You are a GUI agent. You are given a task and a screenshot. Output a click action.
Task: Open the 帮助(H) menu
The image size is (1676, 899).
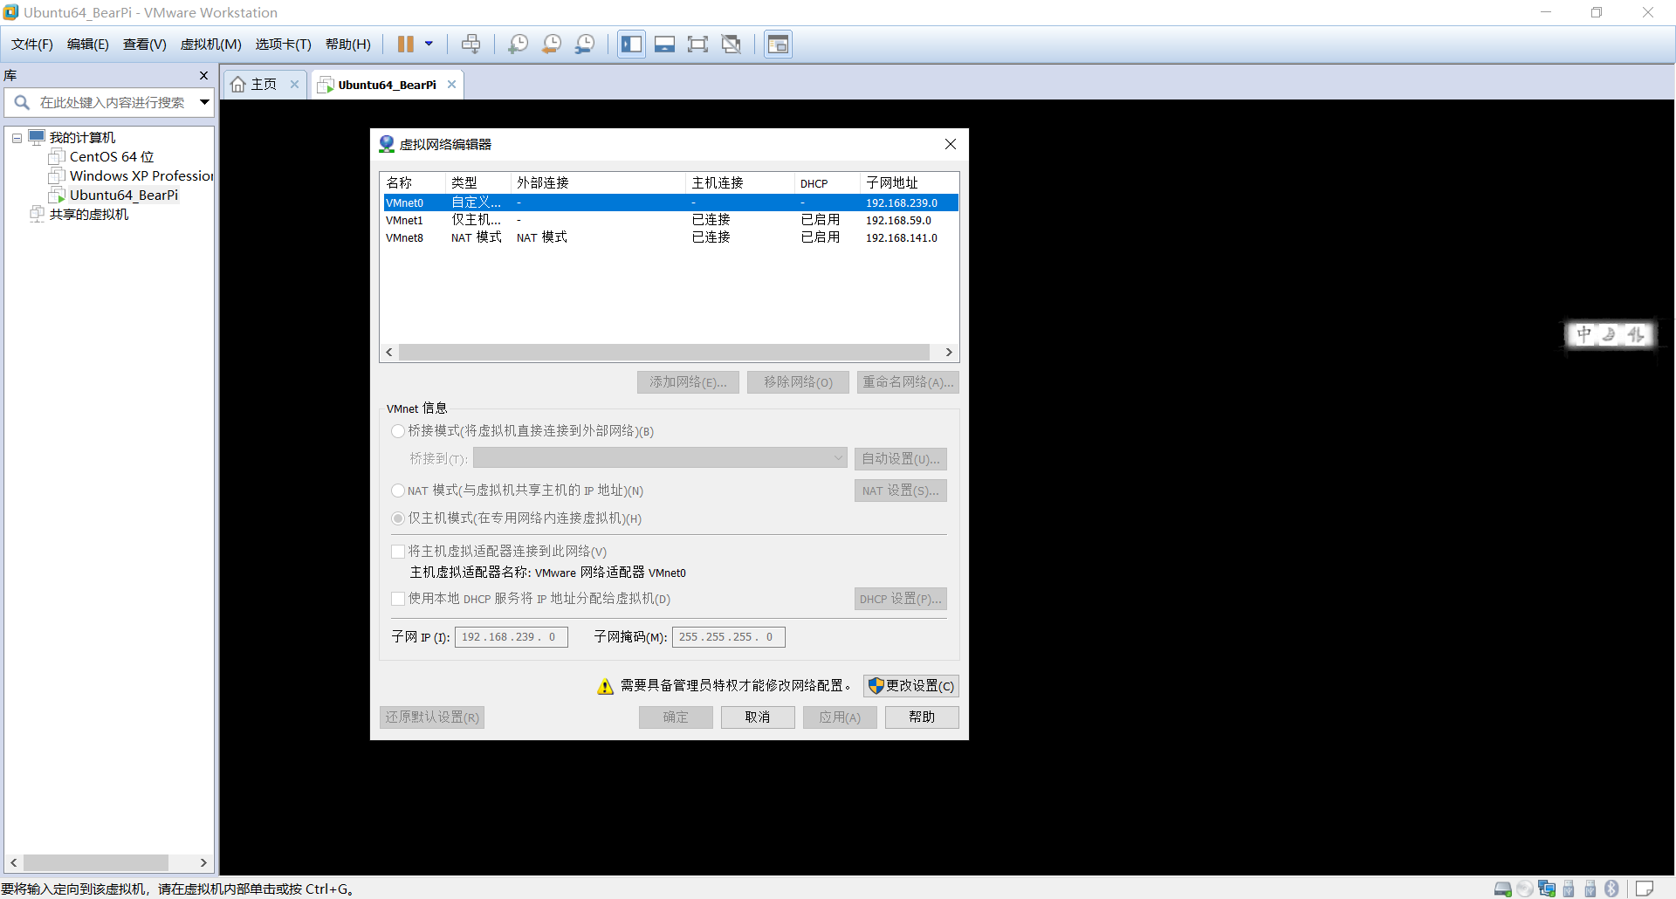[348, 45]
